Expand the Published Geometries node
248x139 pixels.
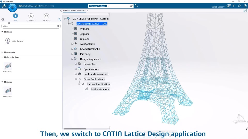(76, 74)
